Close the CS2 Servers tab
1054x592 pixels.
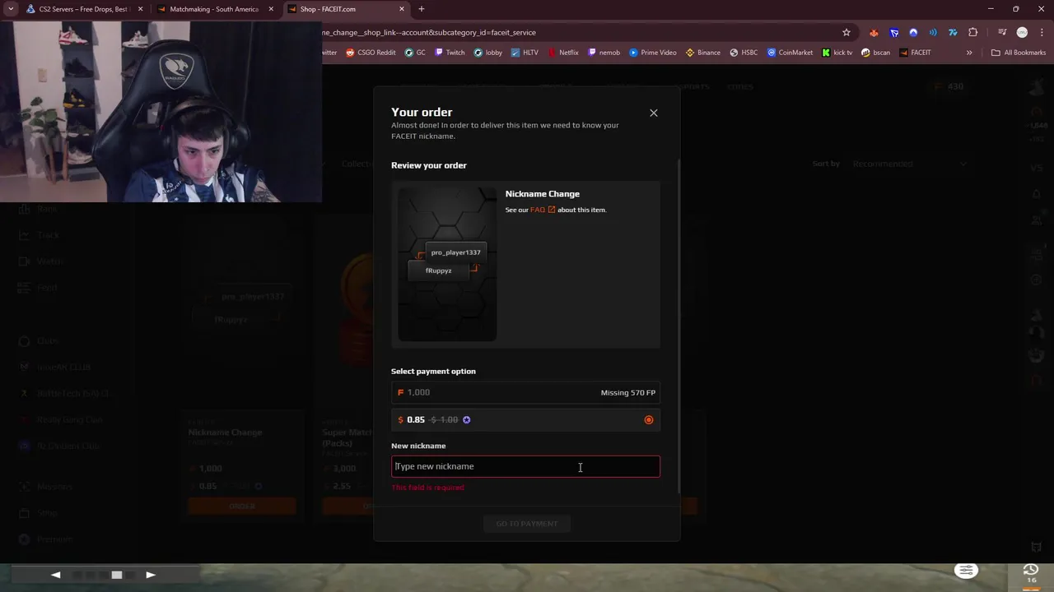coord(140,9)
